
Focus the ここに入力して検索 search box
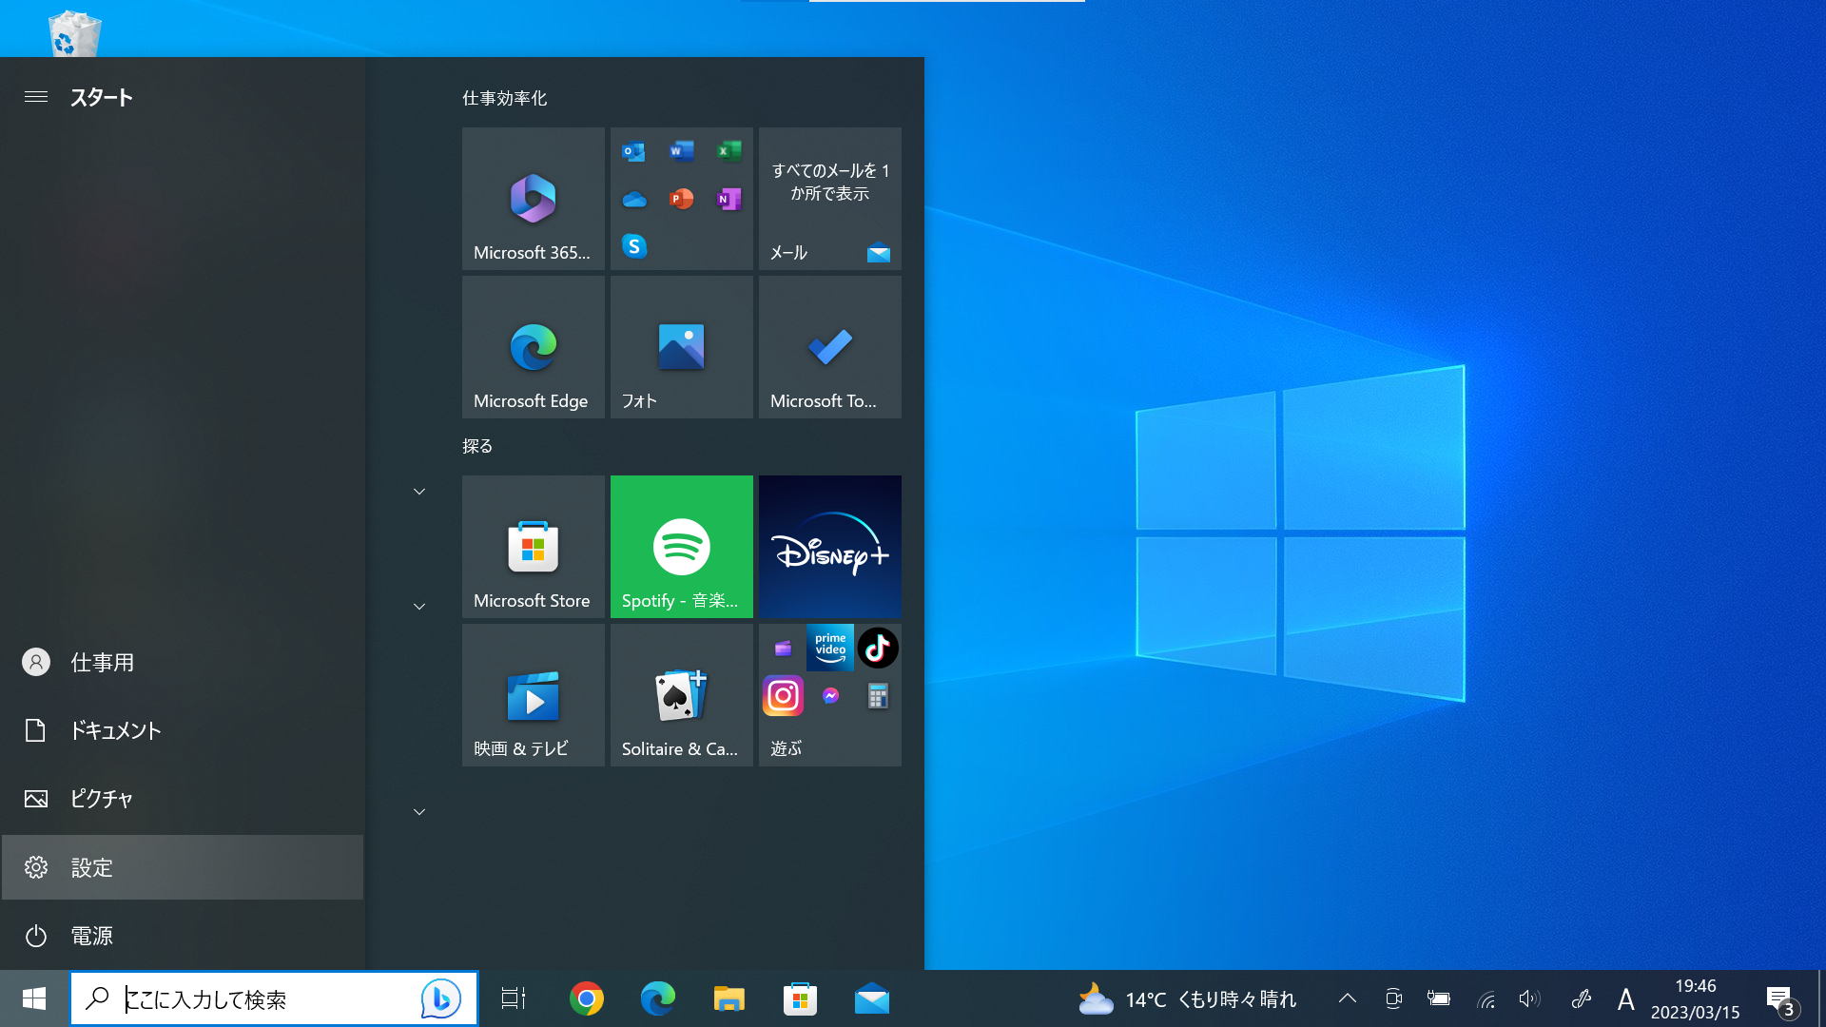pyautogui.click(x=274, y=998)
